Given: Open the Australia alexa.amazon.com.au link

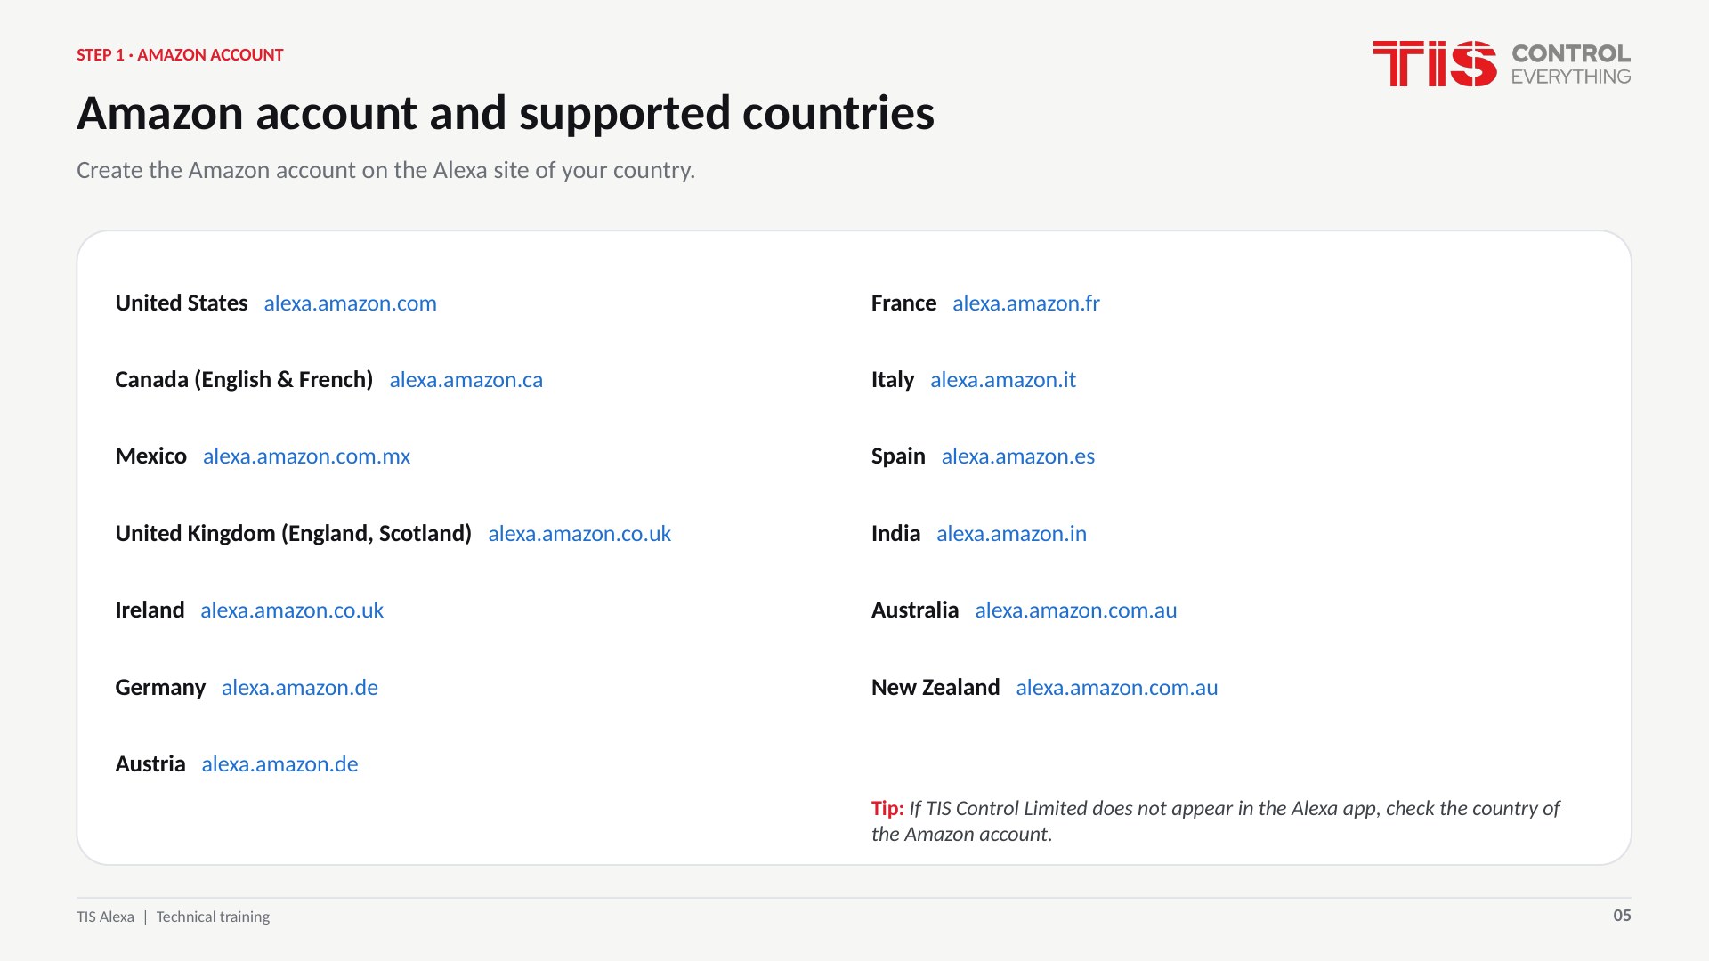Looking at the screenshot, I should (1075, 610).
